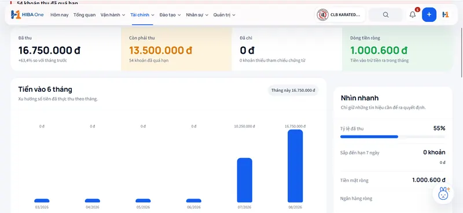This screenshot has height=213, width=463.
Task: Click the 07/2026 bar in chart
Action: tap(245, 180)
